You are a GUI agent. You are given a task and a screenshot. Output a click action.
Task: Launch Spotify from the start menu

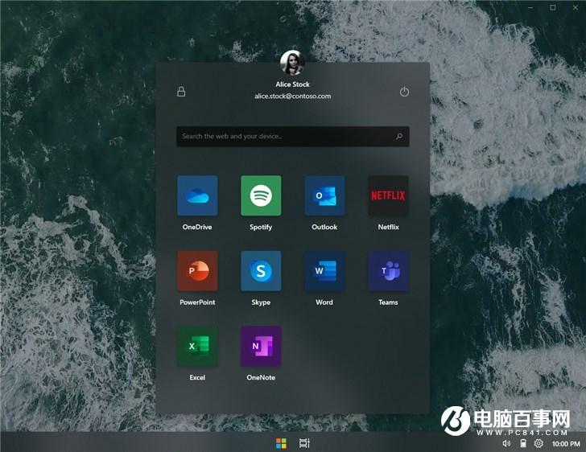coord(261,195)
